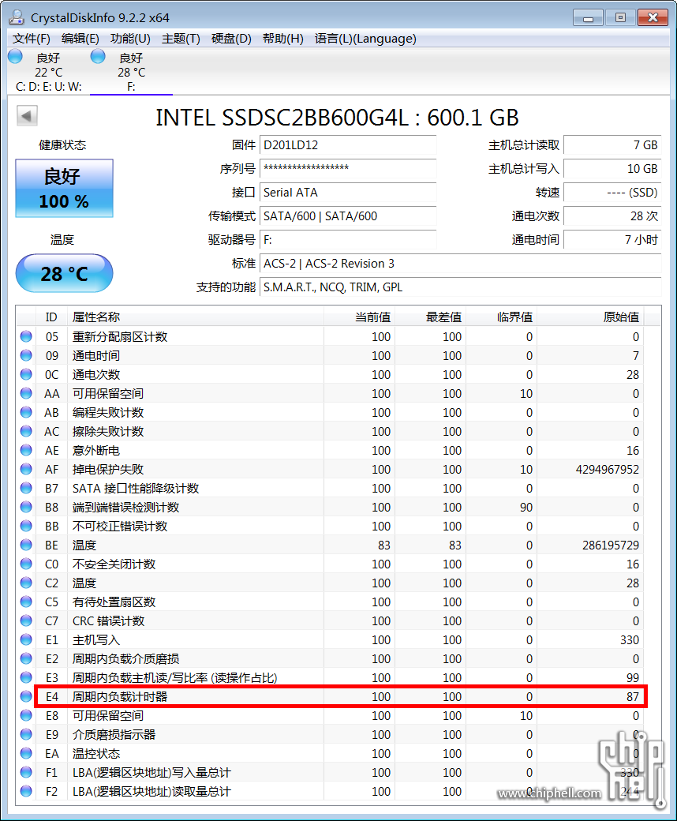Click the ACS-2 Revision 3 standard field

click(460, 264)
